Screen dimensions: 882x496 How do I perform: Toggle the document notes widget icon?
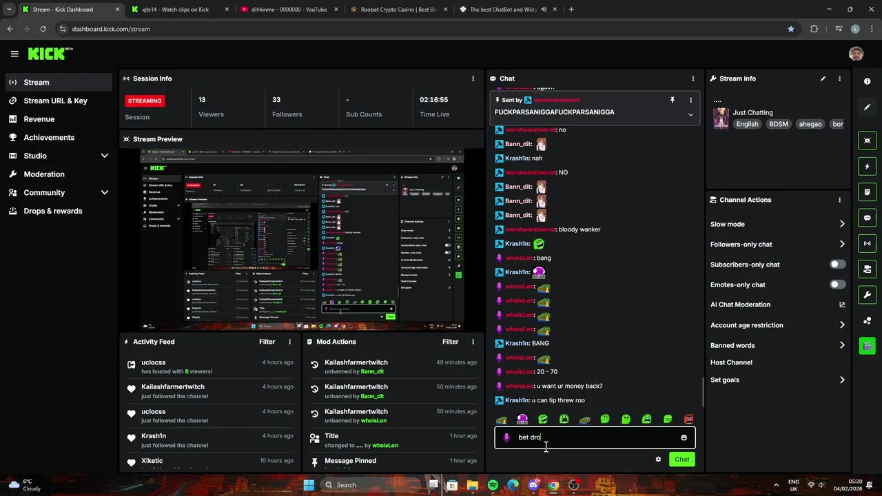point(867,192)
